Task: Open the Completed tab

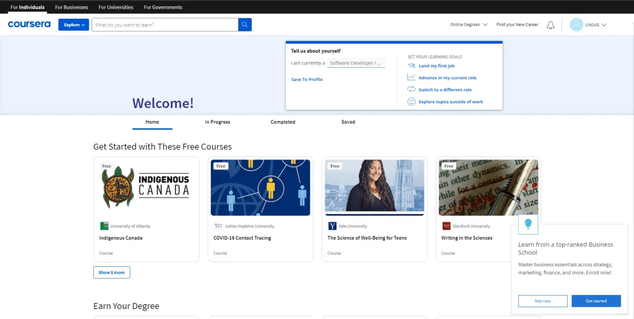Action: click(283, 122)
